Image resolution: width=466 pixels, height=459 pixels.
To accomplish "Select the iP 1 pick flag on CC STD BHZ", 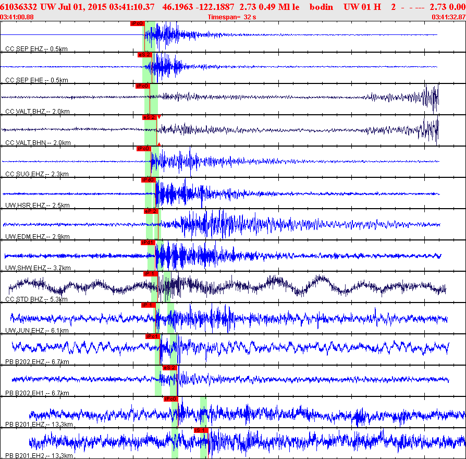I will [150, 274].
